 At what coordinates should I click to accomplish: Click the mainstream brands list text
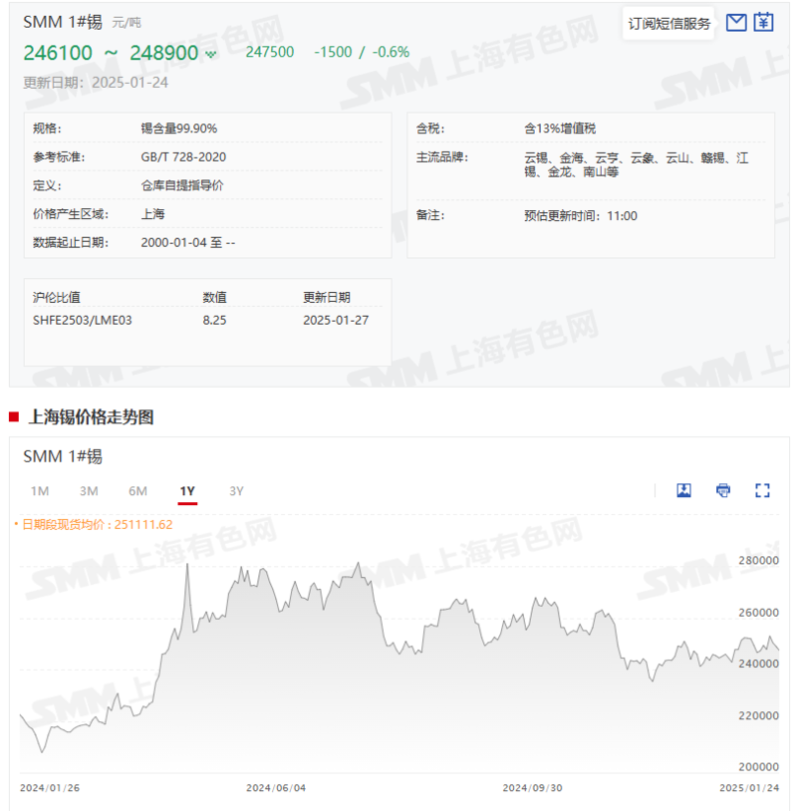coord(637,164)
